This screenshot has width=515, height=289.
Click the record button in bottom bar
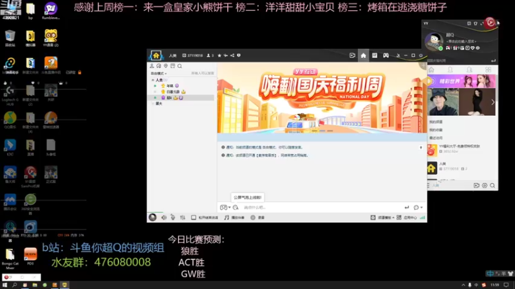click(x=257, y=218)
